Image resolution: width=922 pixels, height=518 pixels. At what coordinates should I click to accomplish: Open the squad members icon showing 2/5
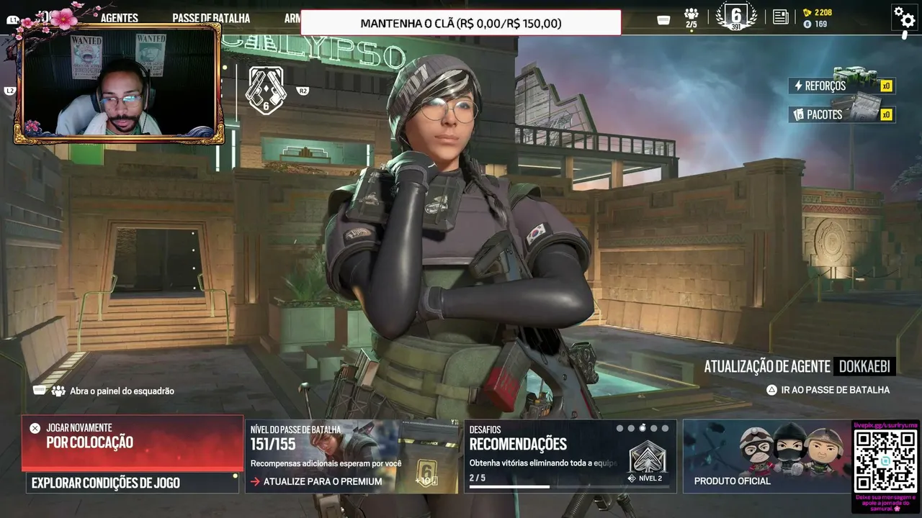(x=691, y=18)
